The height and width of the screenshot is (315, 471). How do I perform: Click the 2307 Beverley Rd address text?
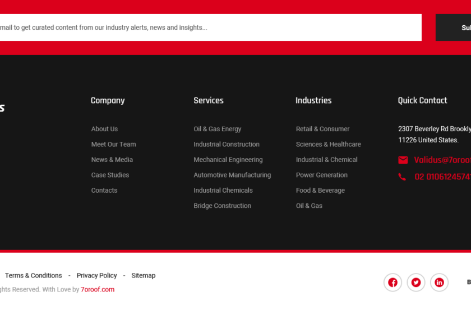435,134
